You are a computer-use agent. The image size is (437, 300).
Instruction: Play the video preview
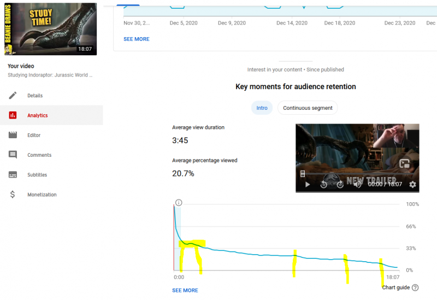(x=308, y=185)
